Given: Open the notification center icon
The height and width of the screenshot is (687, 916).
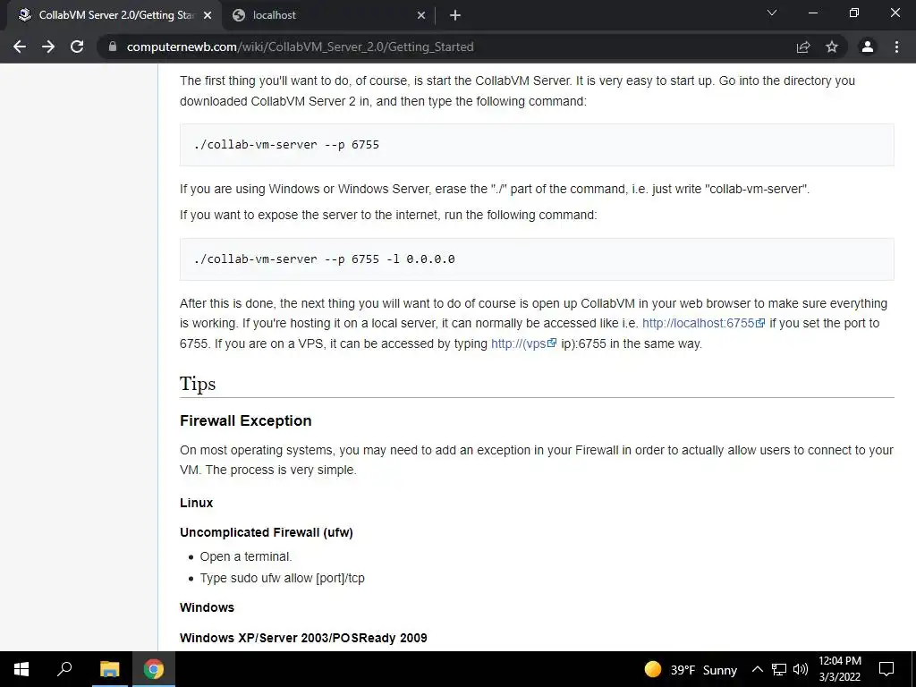Looking at the screenshot, I should click(886, 669).
